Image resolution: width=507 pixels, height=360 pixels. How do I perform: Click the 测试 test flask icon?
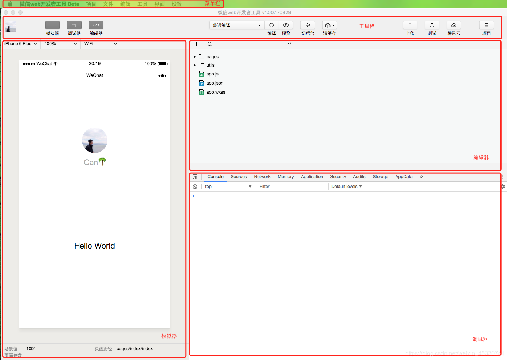(x=432, y=25)
